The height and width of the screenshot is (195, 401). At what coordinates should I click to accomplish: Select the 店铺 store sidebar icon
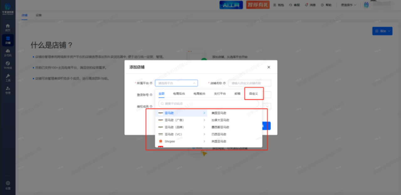[8, 40]
